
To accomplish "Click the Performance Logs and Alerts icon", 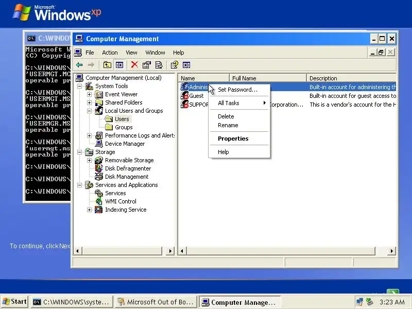I will (99, 135).
